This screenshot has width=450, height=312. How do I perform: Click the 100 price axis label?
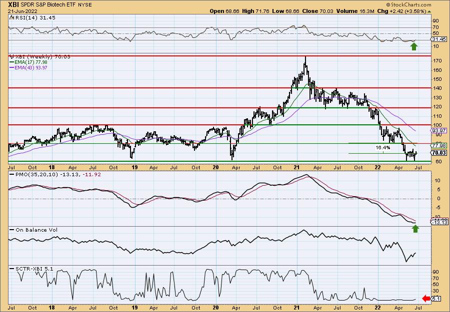coord(437,125)
